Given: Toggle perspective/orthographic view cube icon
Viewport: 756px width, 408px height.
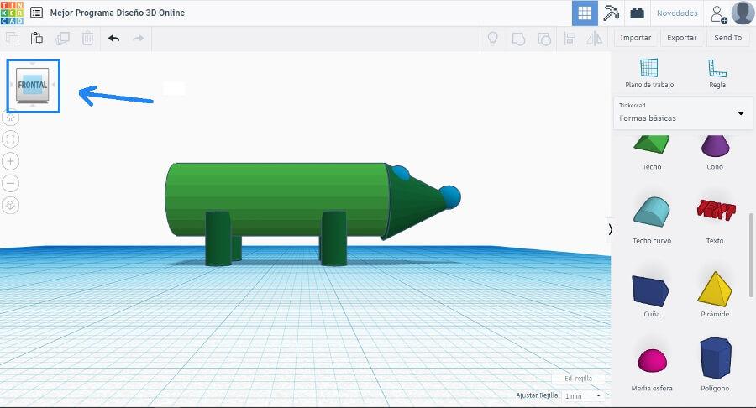Looking at the screenshot, I should tap(11, 205).
